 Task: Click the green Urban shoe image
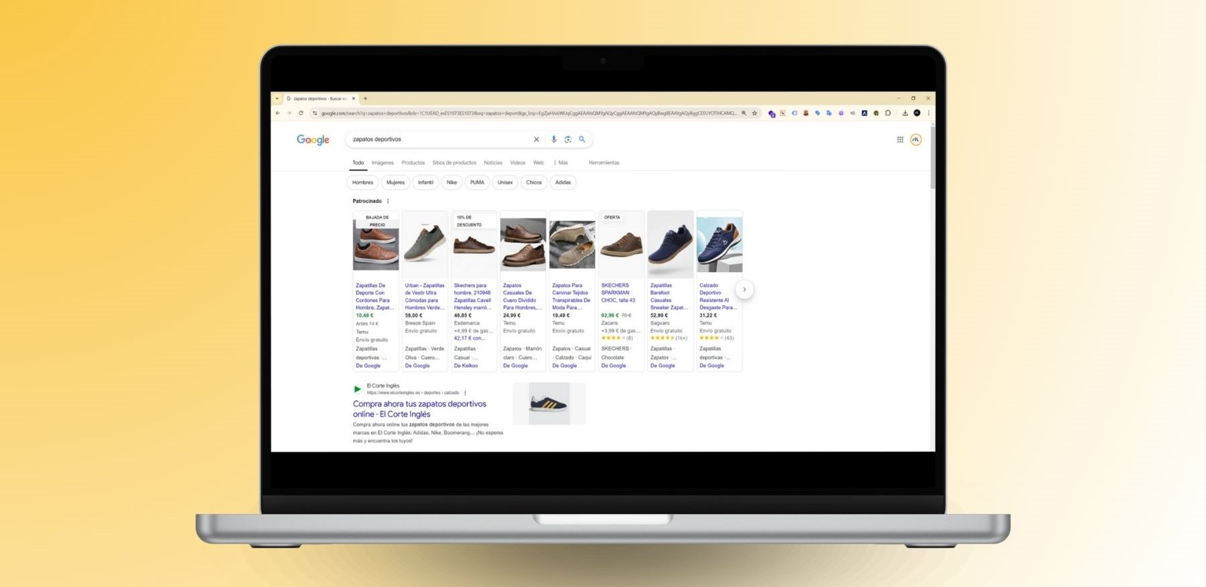(x=425, y=245)
